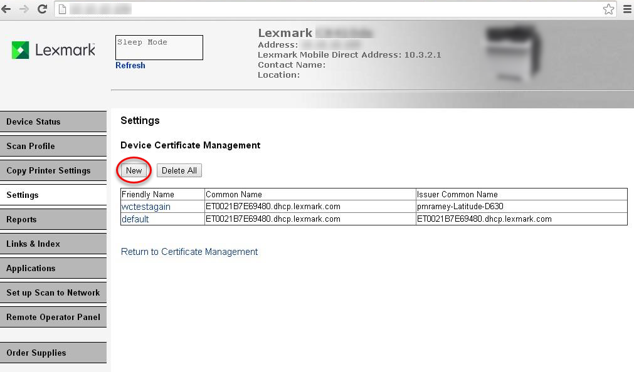Click the Contact Name label

coord(292,65)
